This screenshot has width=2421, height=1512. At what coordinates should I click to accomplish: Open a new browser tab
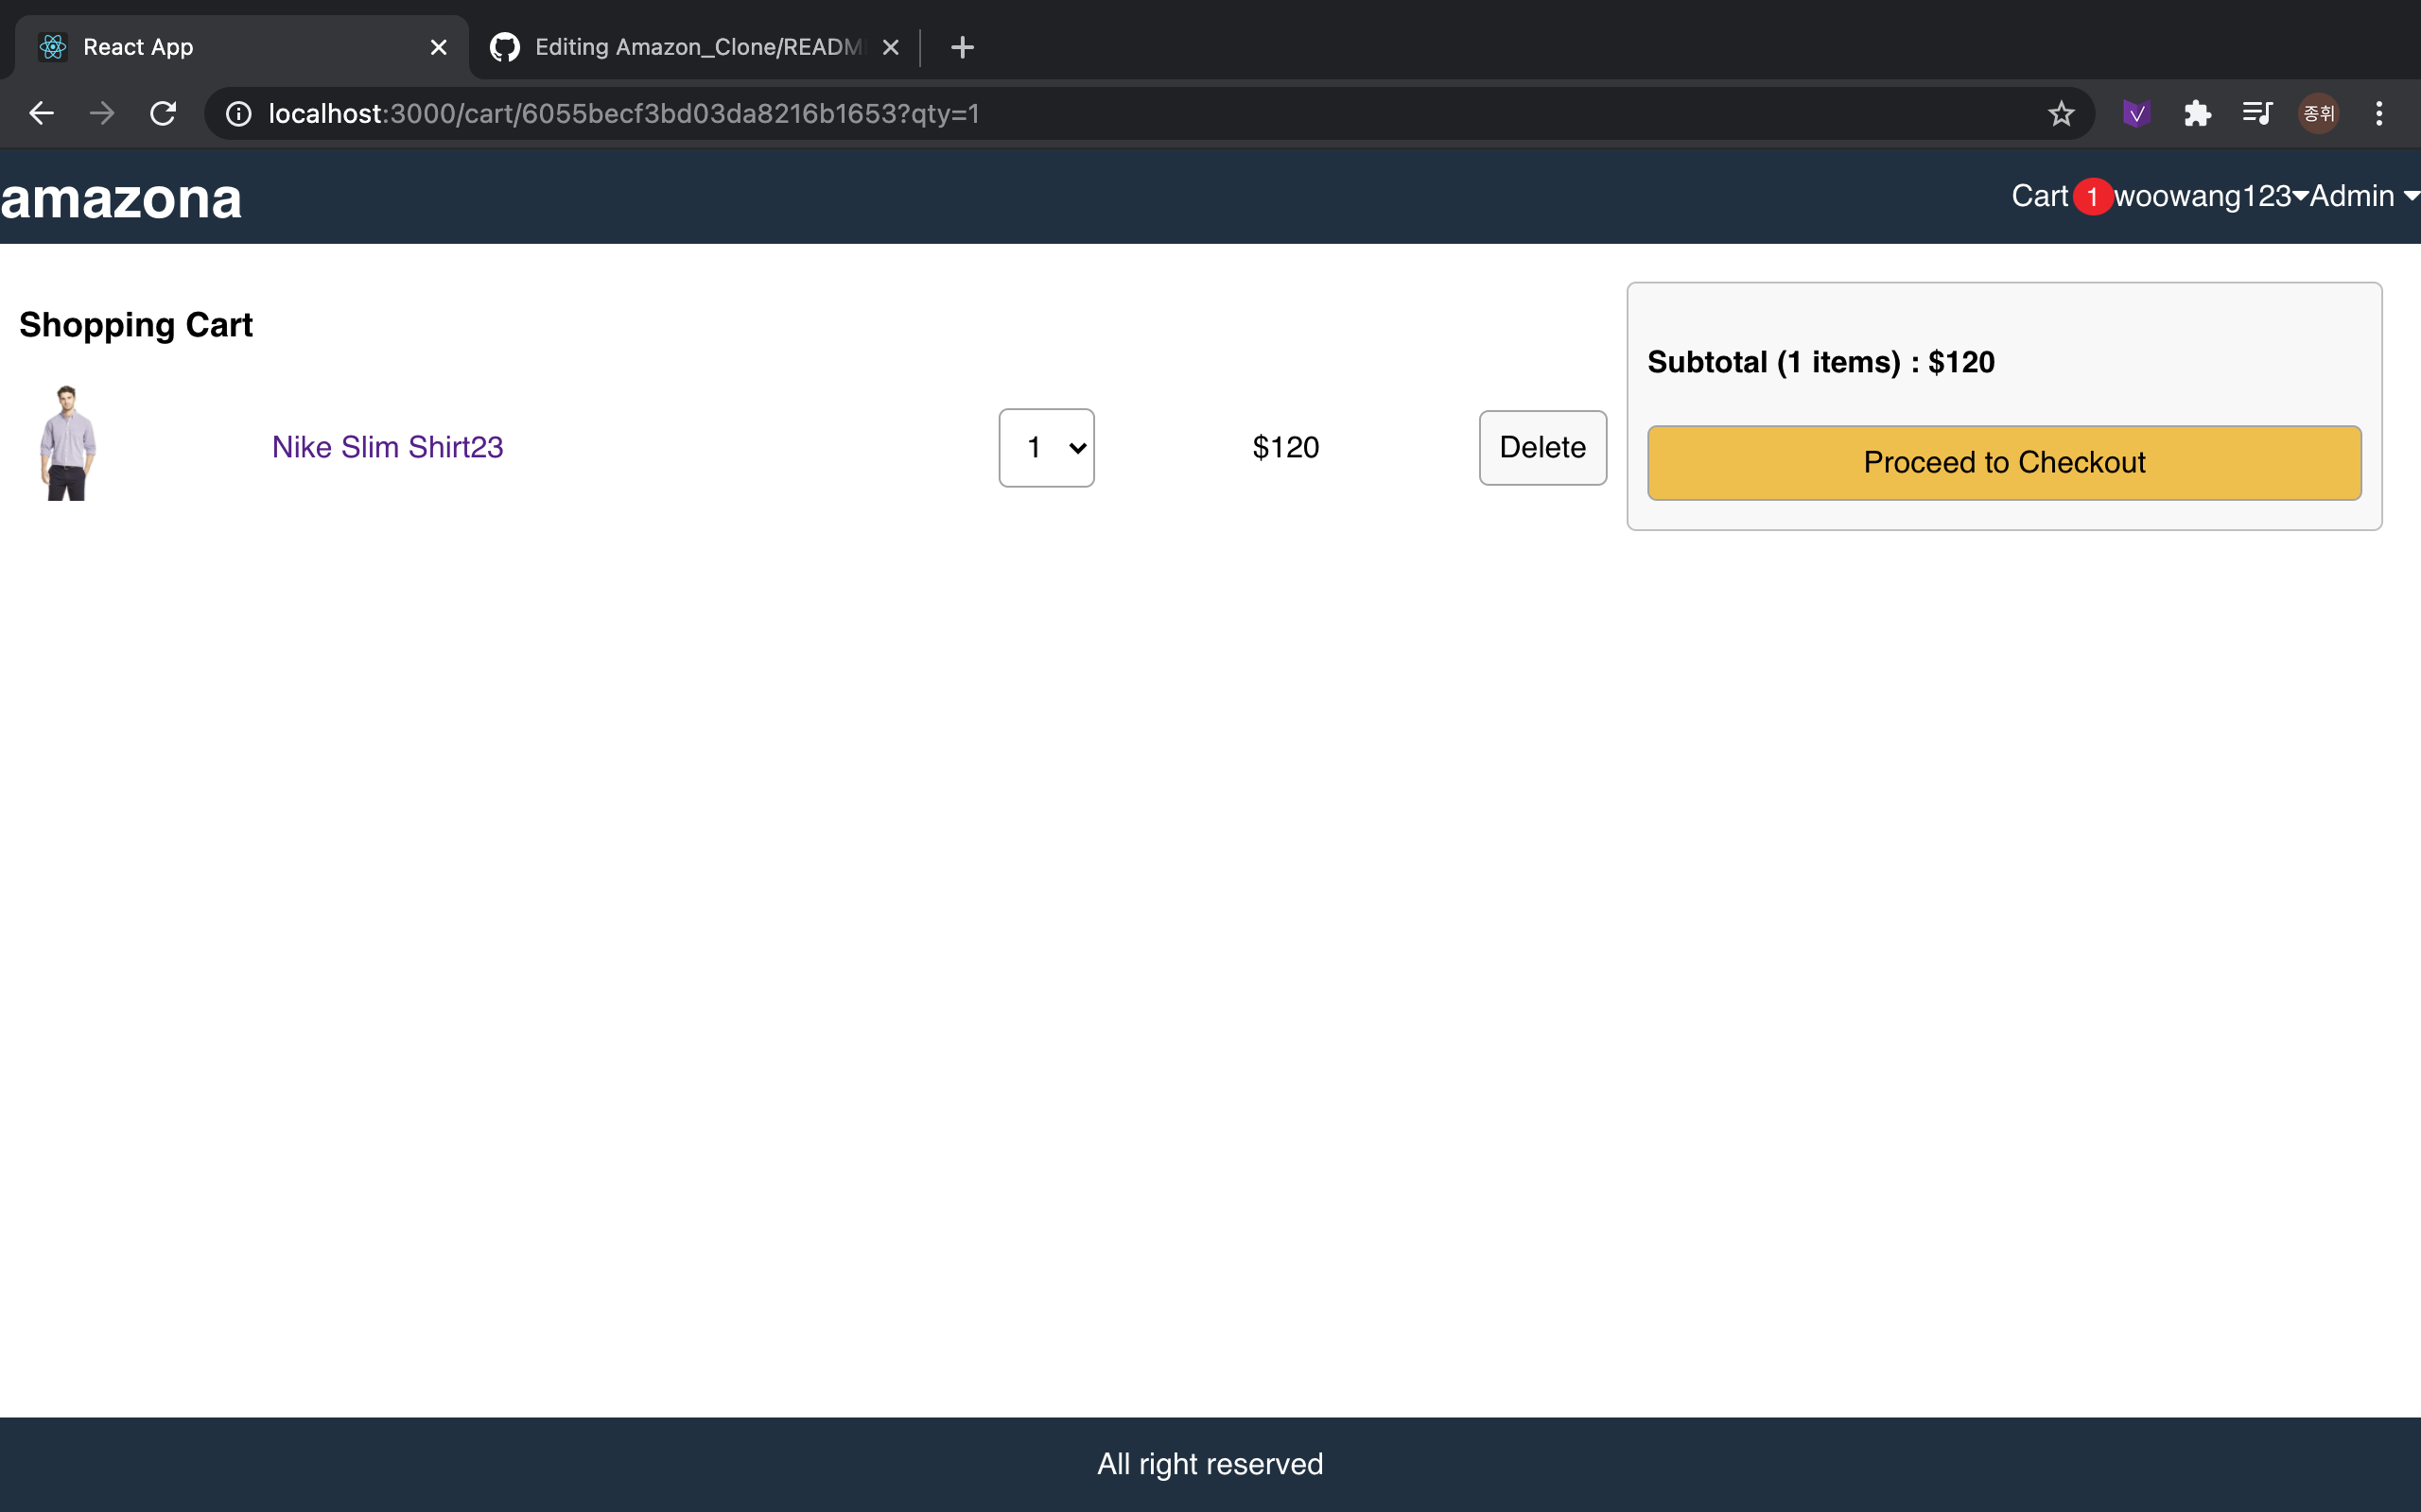coord(962,47)
